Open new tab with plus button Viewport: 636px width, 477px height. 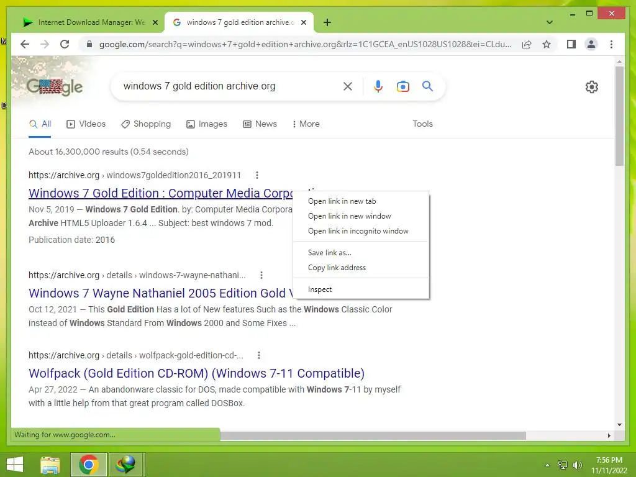(x=327, y=22)
